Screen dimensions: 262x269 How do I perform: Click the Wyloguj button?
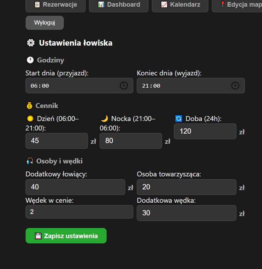[45, 23]
